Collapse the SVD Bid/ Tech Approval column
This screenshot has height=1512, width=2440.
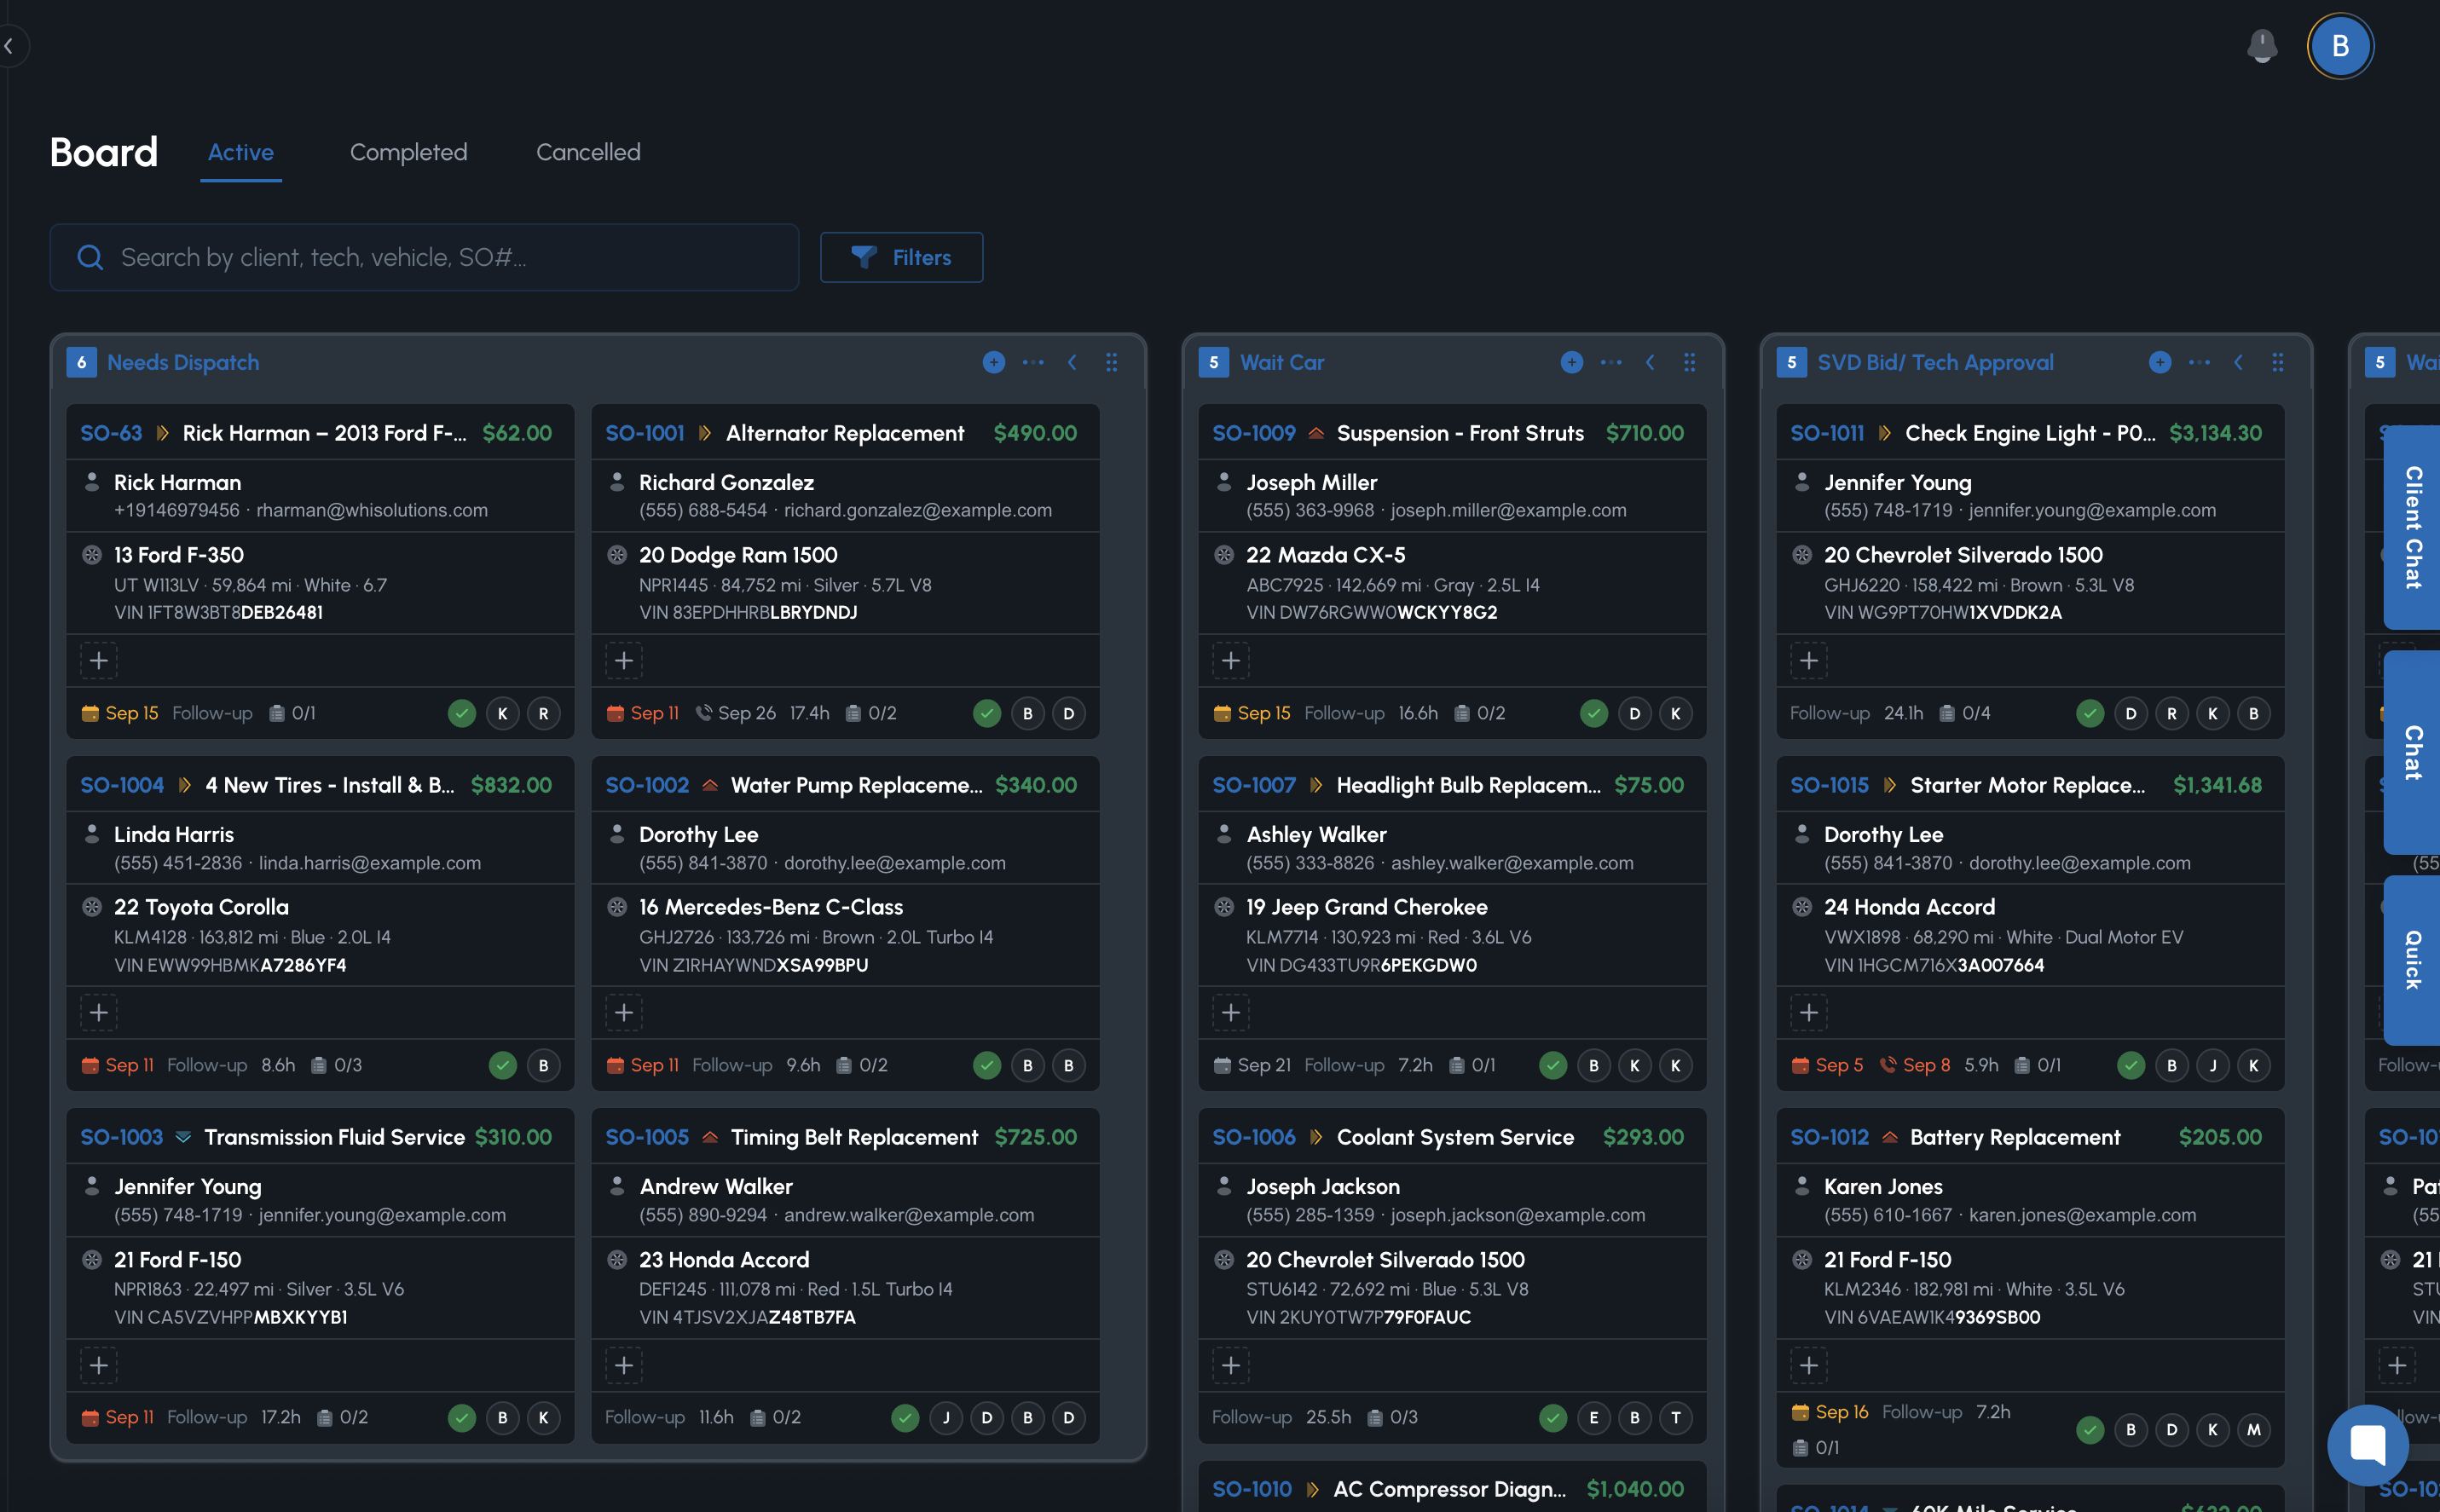(2238, 362)
